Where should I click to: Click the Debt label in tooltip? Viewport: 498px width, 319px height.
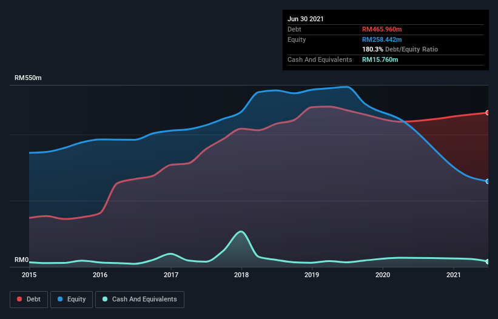pos(294,29)
